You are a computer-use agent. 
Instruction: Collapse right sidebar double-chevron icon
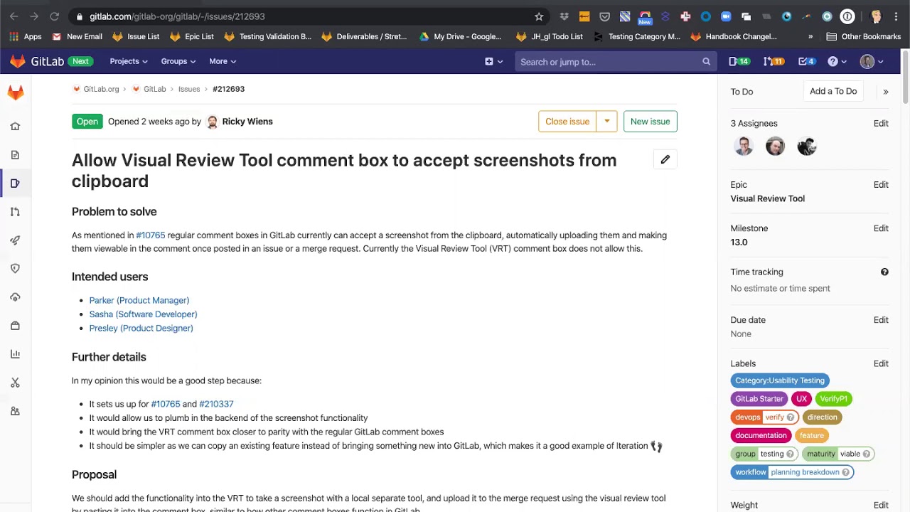tap(886, 92)
